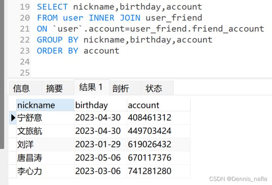The width and height of the screenshot is (272, 185).
Task: Click the birthday column header
Action: point(100,105)
